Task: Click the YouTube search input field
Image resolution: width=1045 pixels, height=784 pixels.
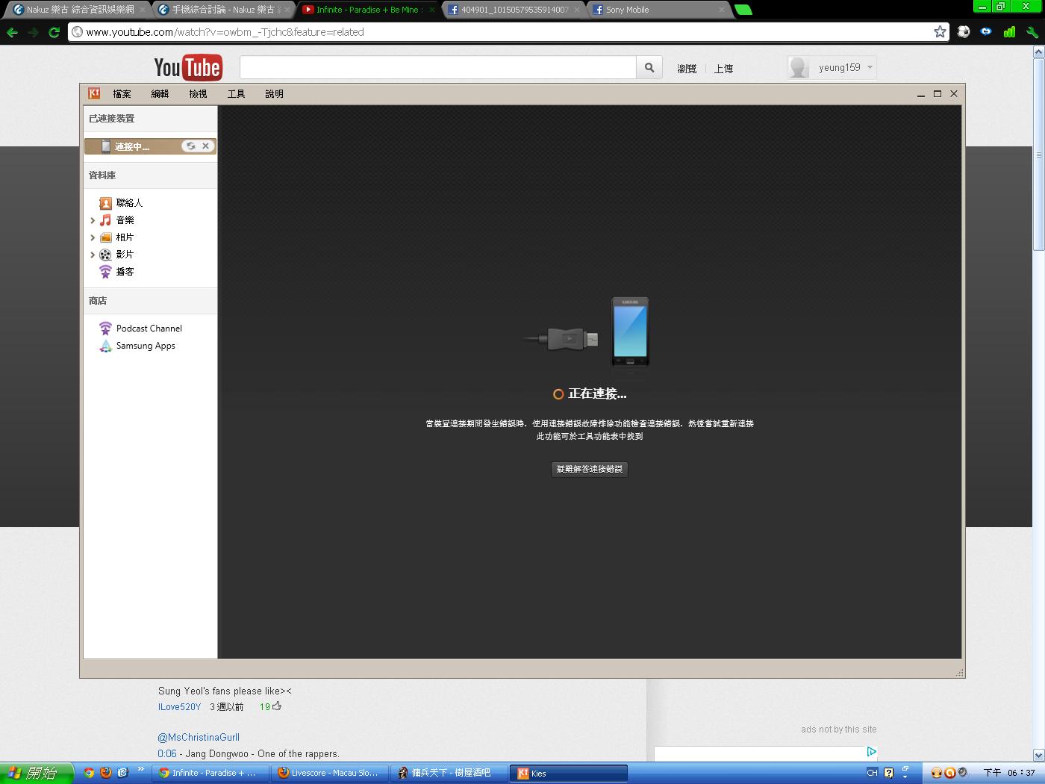Action: tap(437, 68)
